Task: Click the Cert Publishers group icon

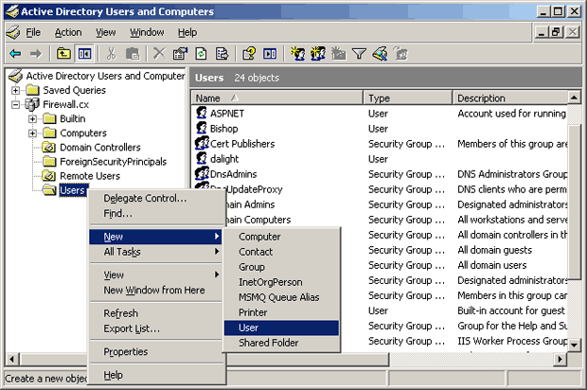Action: pos(202,143)
